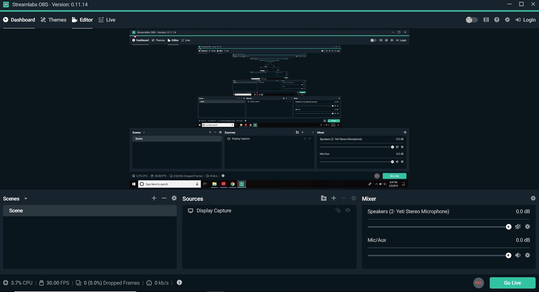The height and width of the screenshot is (292, 539).
Task: Click the clock in preview taskbar
Action: click(393, 184)
